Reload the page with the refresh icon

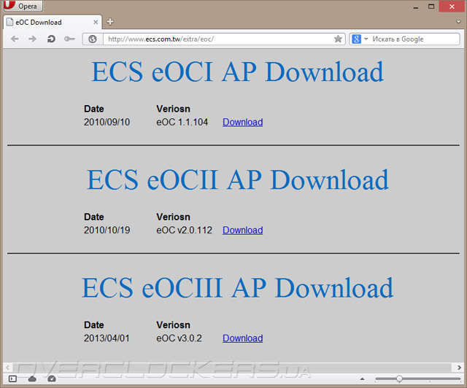(x=51, y=39)
